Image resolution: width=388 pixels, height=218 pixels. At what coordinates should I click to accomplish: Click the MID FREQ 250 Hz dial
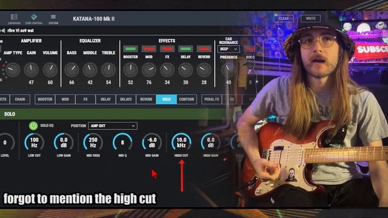93,142
